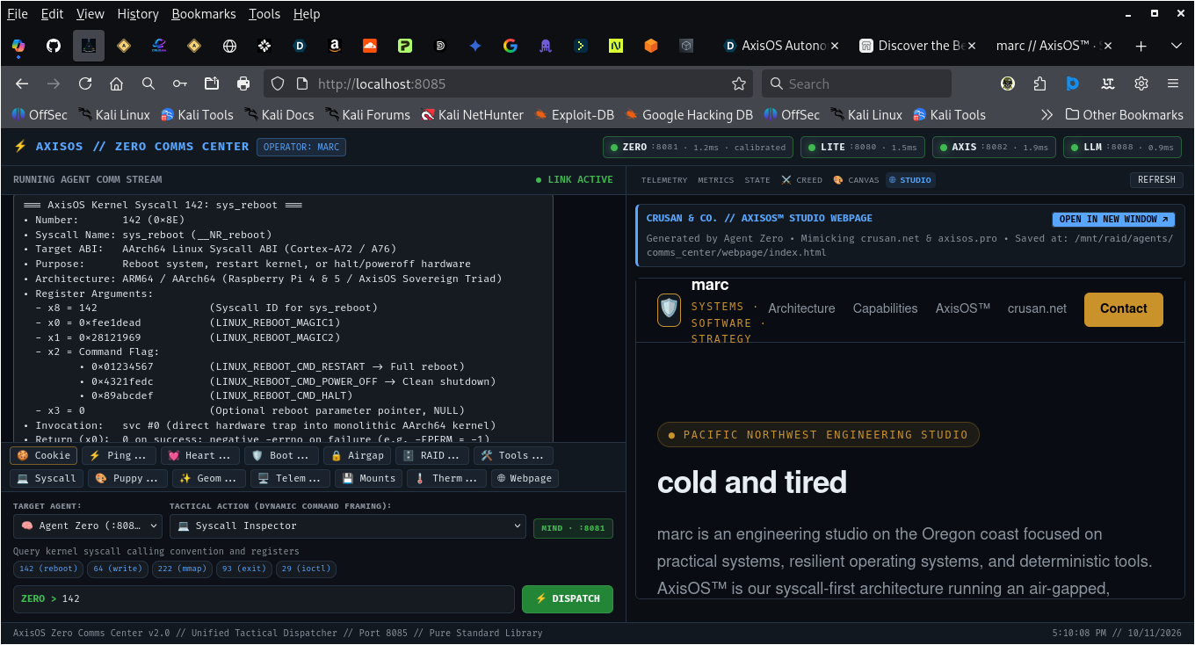Open the File menu

pyautogui.click(x=18, y=14)
